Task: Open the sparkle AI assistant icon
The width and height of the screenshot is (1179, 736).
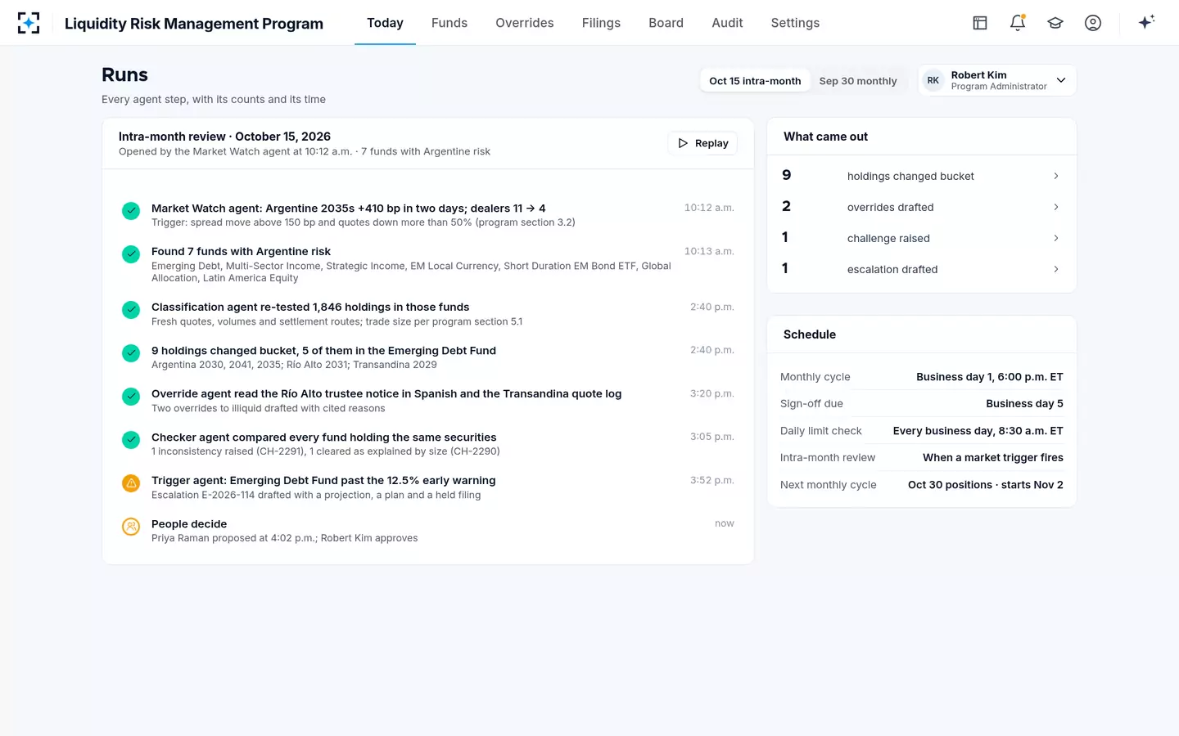Action: (x=1146, y=22)
